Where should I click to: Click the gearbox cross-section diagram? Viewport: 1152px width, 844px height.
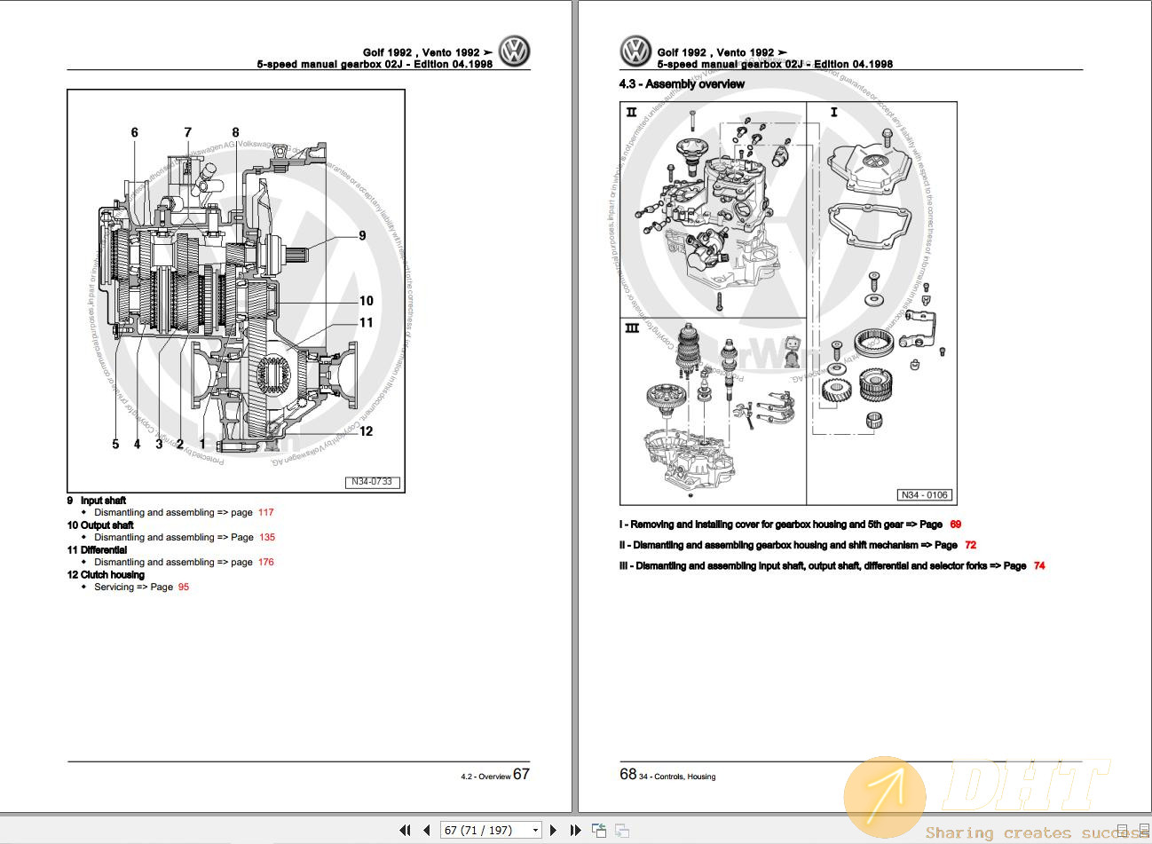click(236, 291)
